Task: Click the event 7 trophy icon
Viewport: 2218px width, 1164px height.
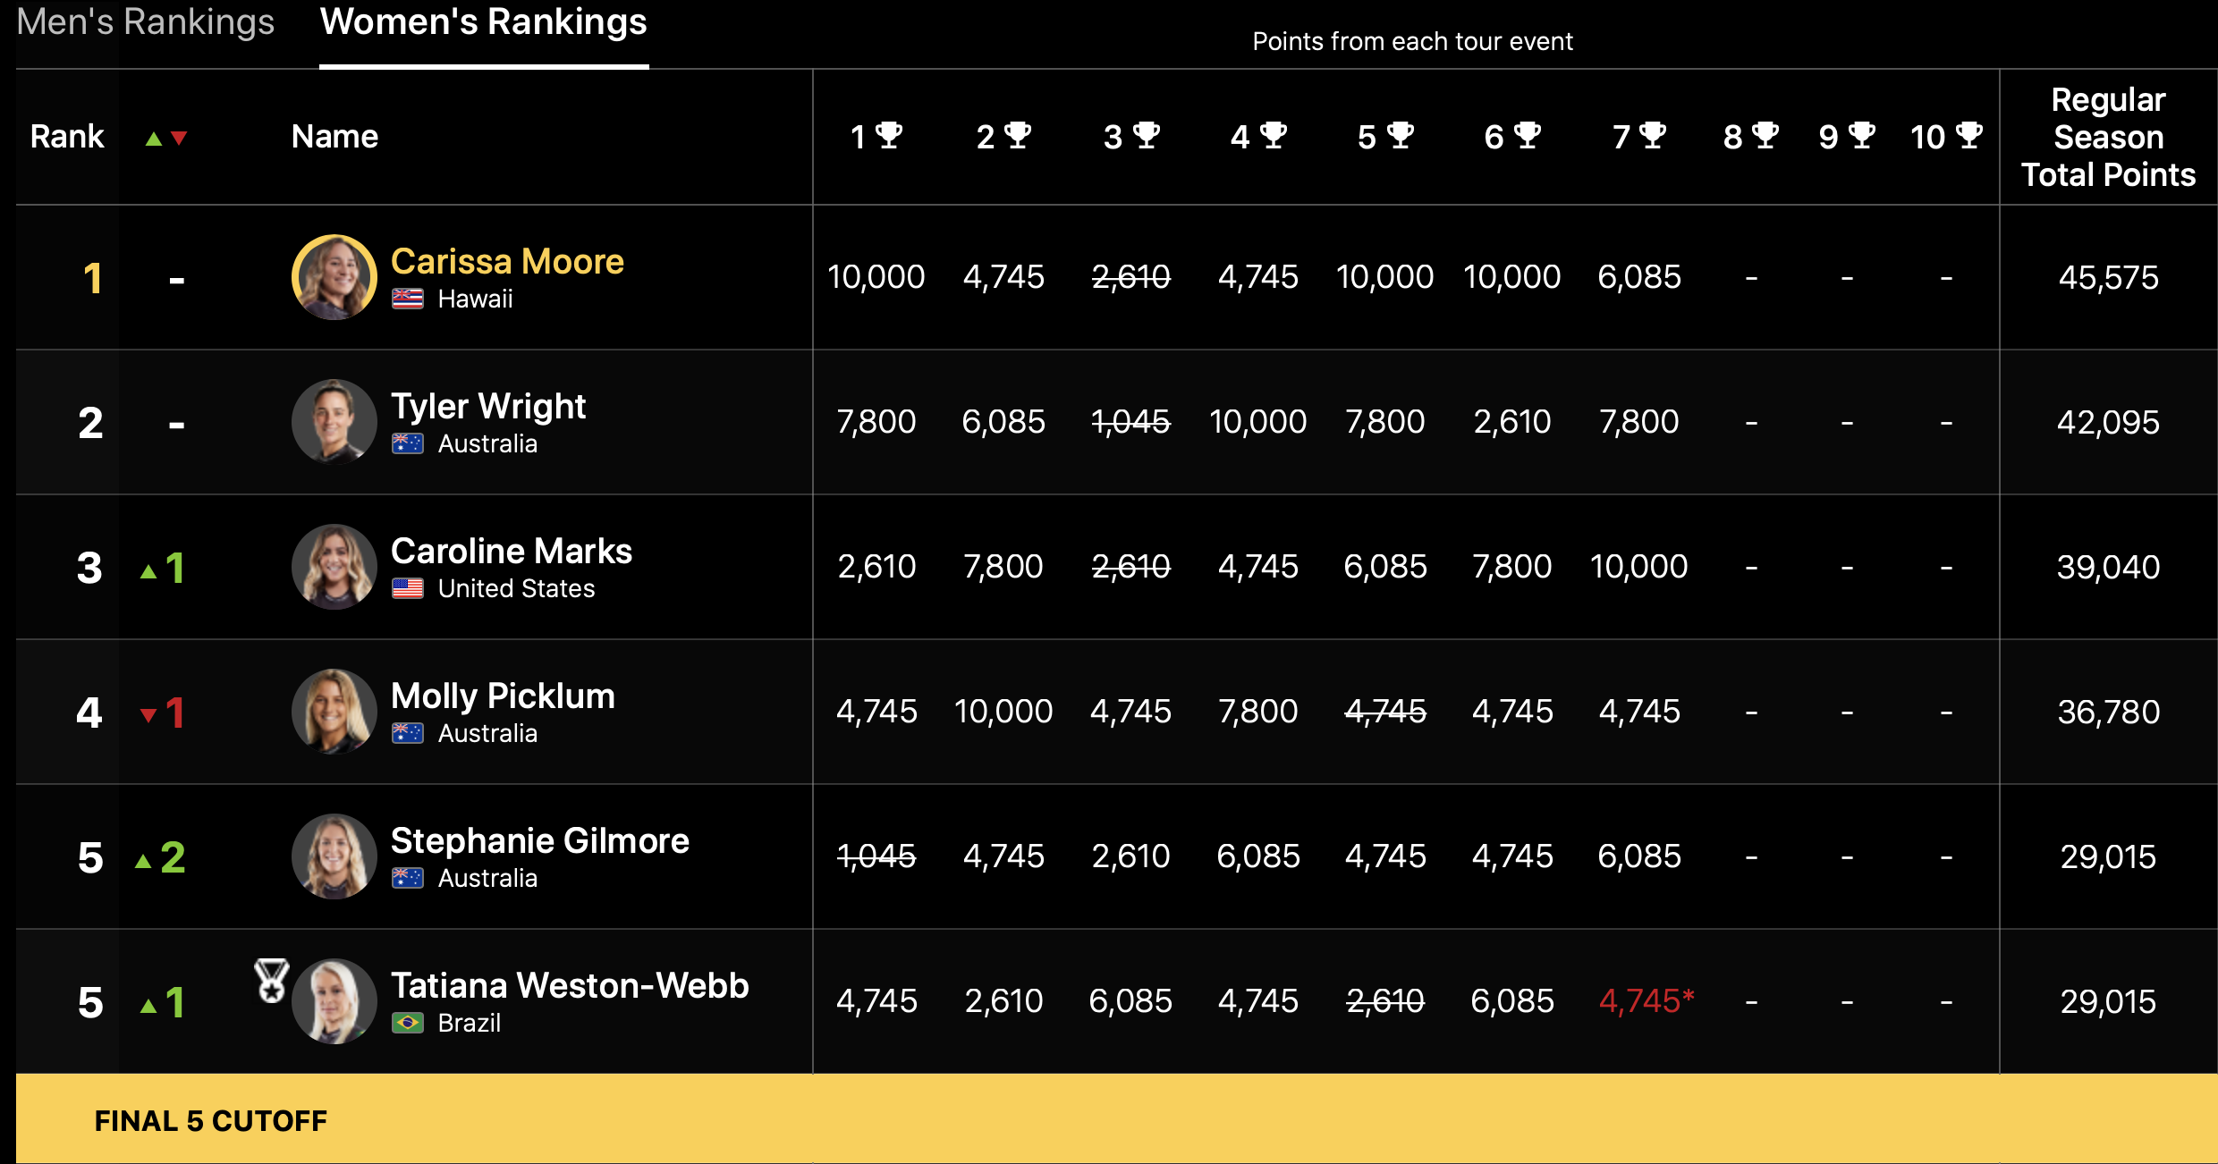Action: coord(1653,135)
